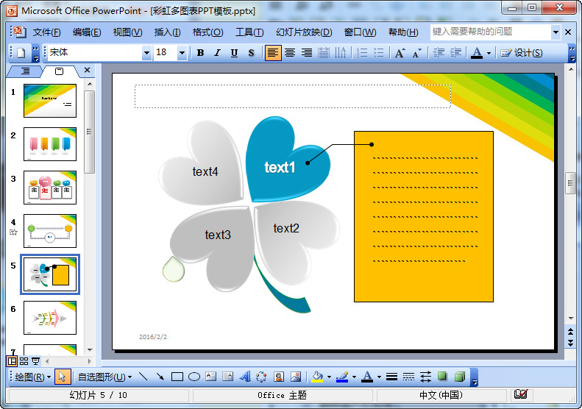
Task: Click the Fill Color paint bucket
Action: coord(316,377)
